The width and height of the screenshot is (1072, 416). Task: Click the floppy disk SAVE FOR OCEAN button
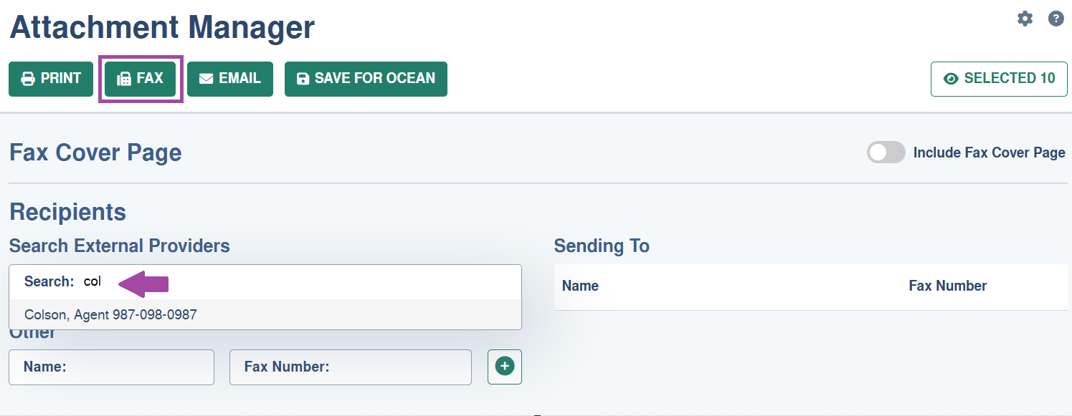click(366, 79)
